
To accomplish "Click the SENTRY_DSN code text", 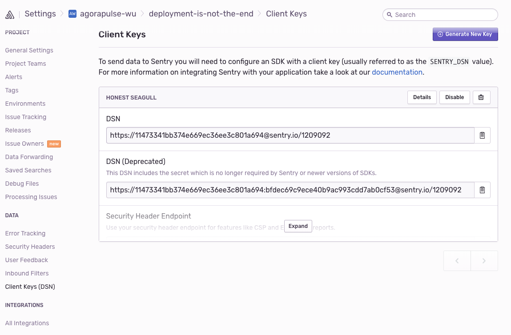I will coord(449,61).
